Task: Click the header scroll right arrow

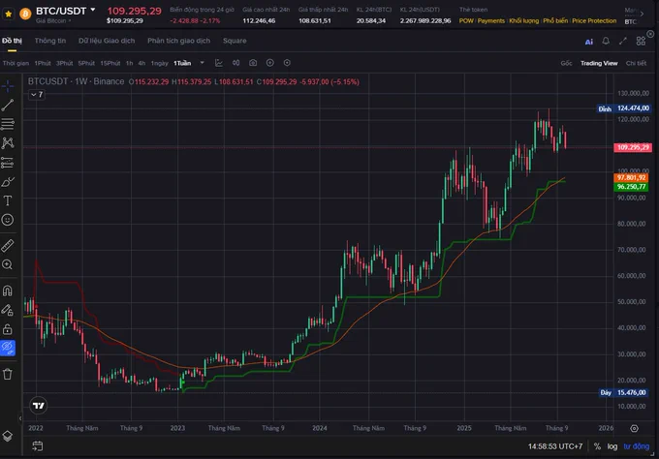Action: [642, 14]
